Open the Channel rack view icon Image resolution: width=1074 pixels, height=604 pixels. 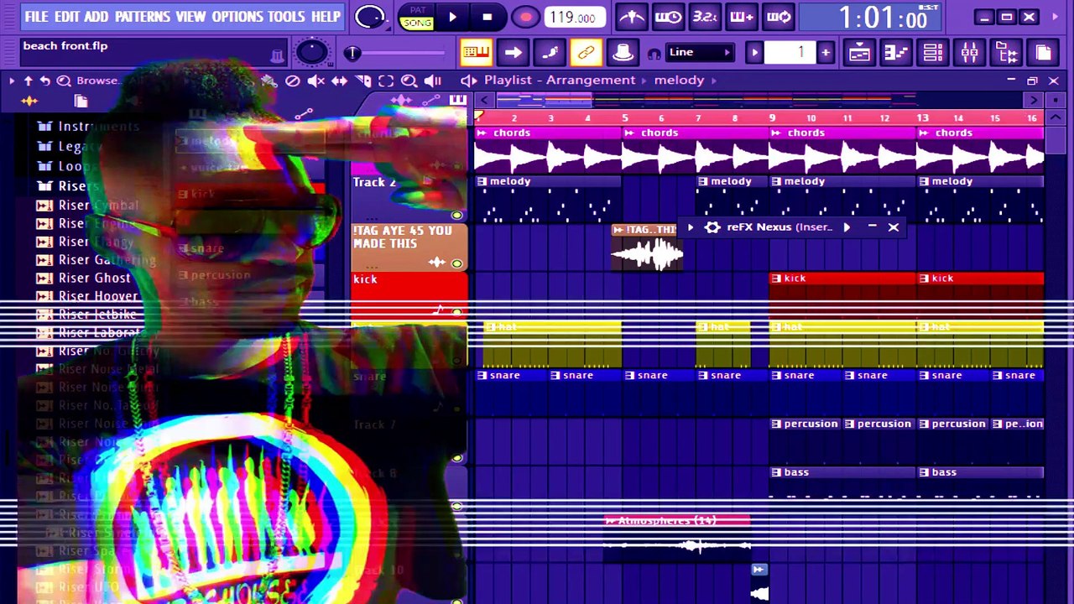pos(933,53)
